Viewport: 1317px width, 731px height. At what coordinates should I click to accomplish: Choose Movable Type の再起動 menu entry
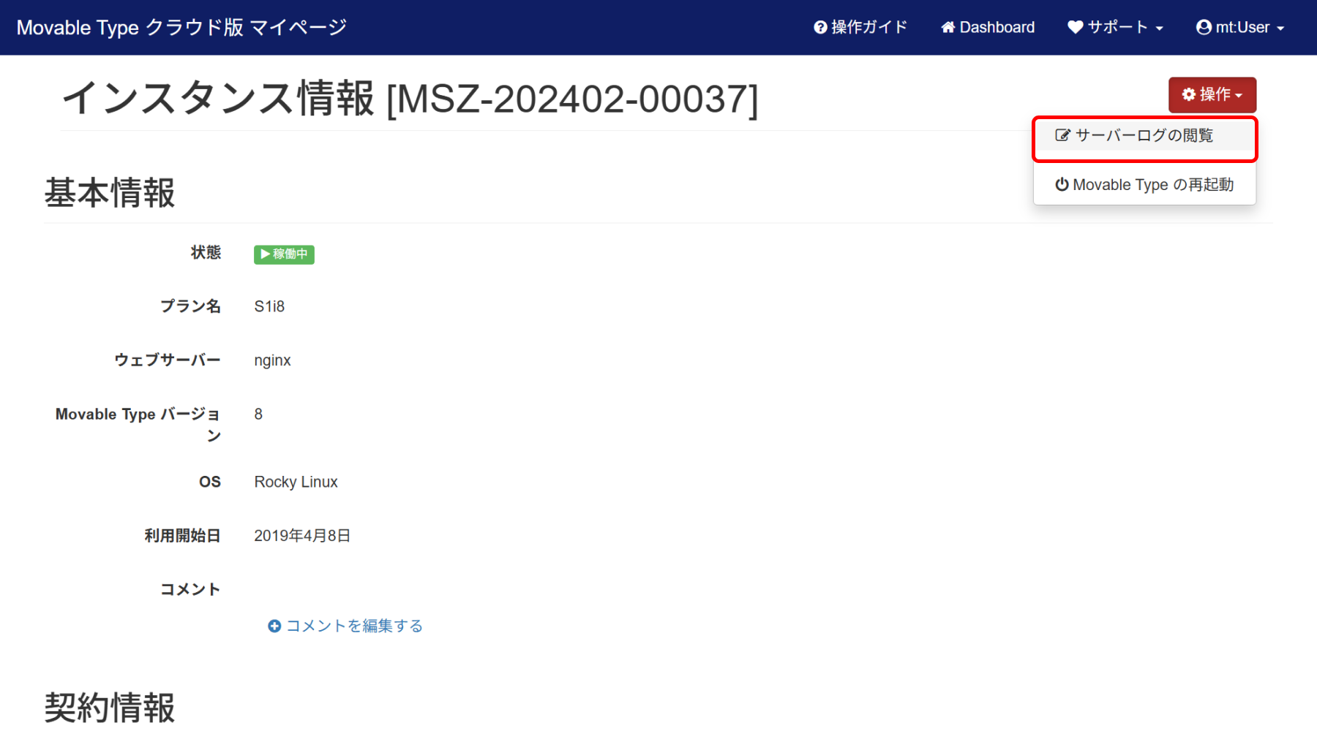click(x=1153, y=185)
